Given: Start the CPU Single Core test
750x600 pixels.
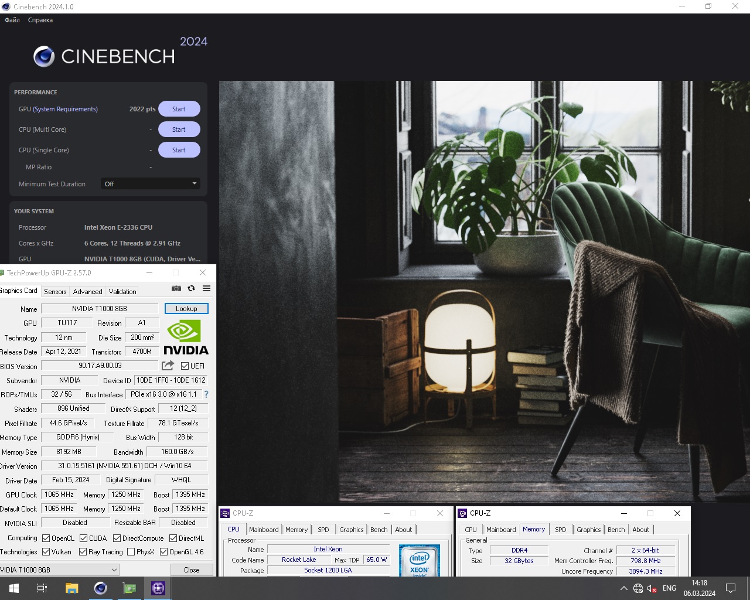Looking at the screenshot, I should (179, 150).
